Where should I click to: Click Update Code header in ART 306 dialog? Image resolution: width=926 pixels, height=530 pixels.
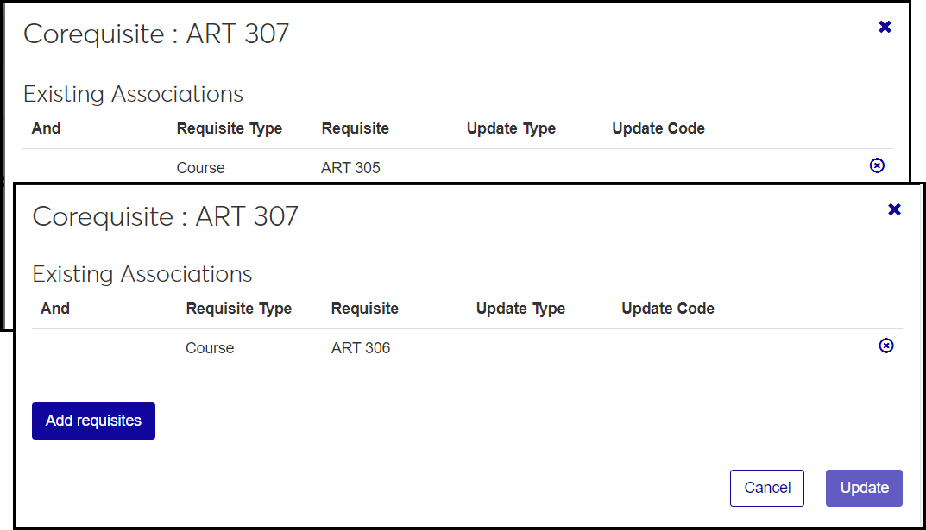point(668,309)
